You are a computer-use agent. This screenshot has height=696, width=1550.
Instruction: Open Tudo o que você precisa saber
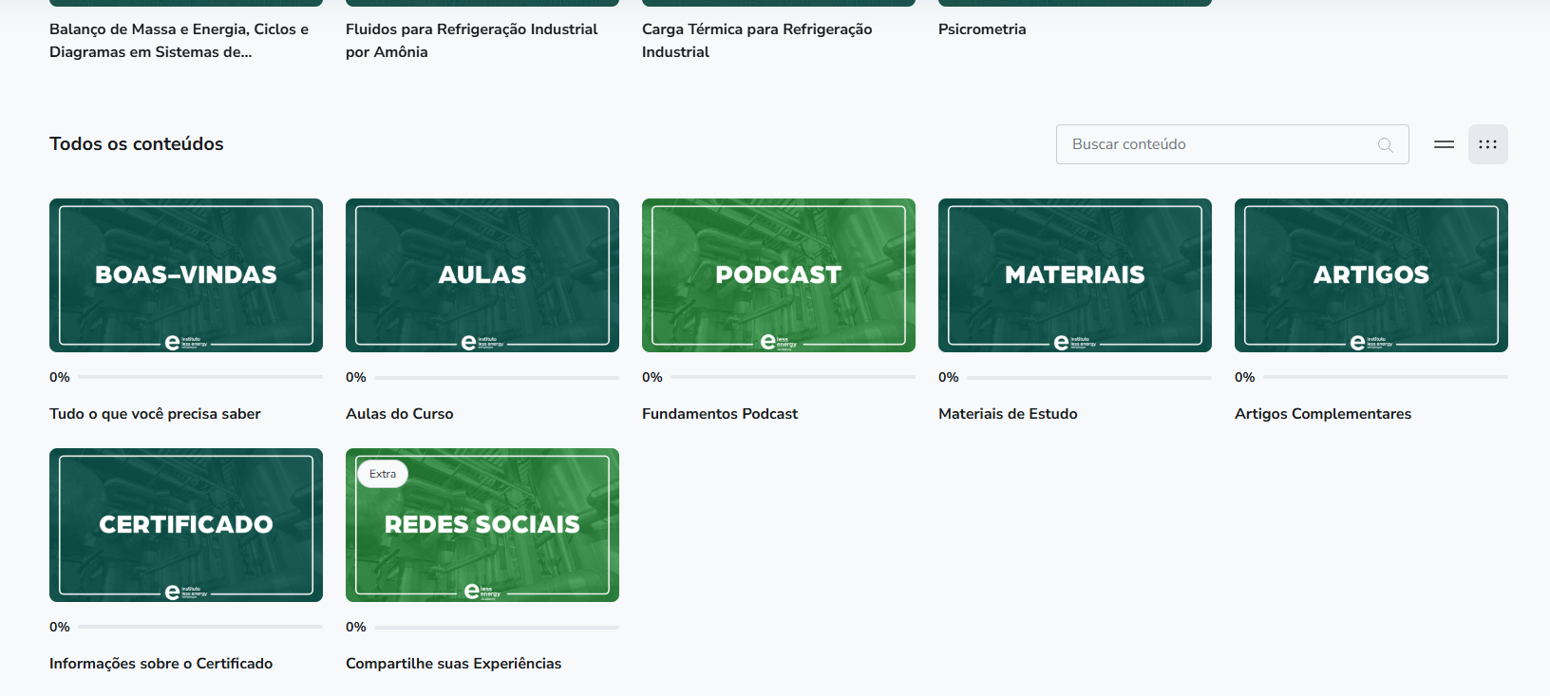(x=155, y=414)
